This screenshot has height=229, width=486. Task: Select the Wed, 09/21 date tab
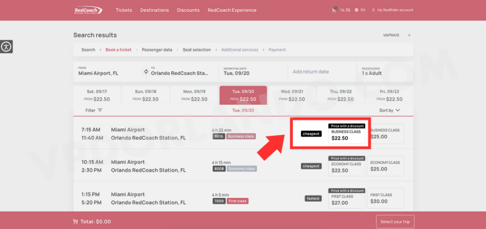(292, 96)
